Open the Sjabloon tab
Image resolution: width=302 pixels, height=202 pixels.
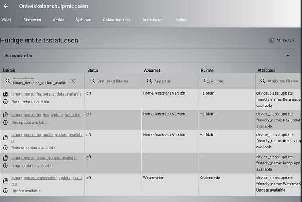click(84, 20)
